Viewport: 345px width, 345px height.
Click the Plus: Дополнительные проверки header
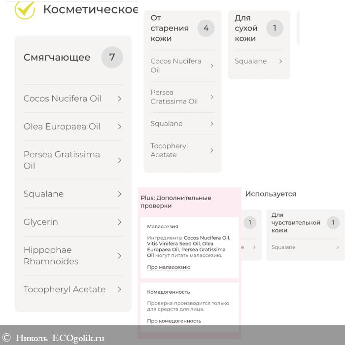[x=176, y=202]
